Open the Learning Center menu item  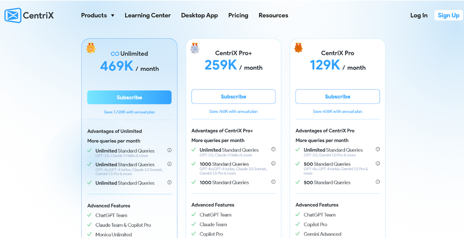148,15
